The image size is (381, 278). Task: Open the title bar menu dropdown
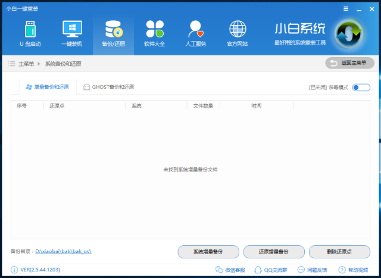pos(346,8)
